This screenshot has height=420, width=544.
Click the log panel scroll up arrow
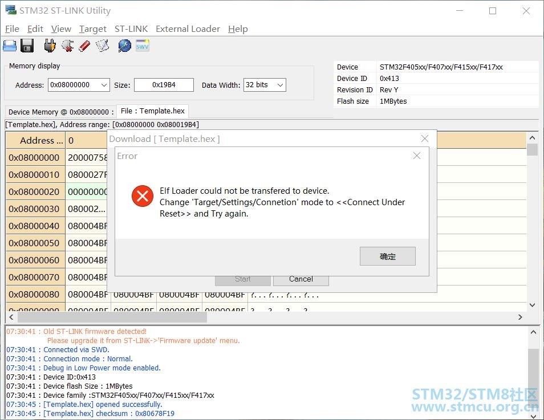coord(533,332)
